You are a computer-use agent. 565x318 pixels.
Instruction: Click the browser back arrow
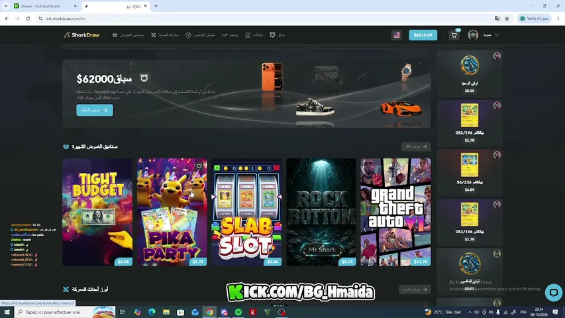click(7, 19)
